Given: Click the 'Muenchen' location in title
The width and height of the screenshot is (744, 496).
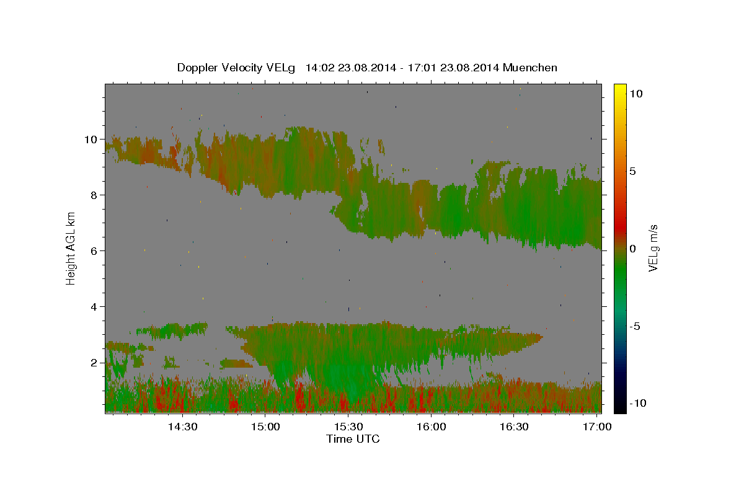Looking at the screenshot, I should (531, 68).
